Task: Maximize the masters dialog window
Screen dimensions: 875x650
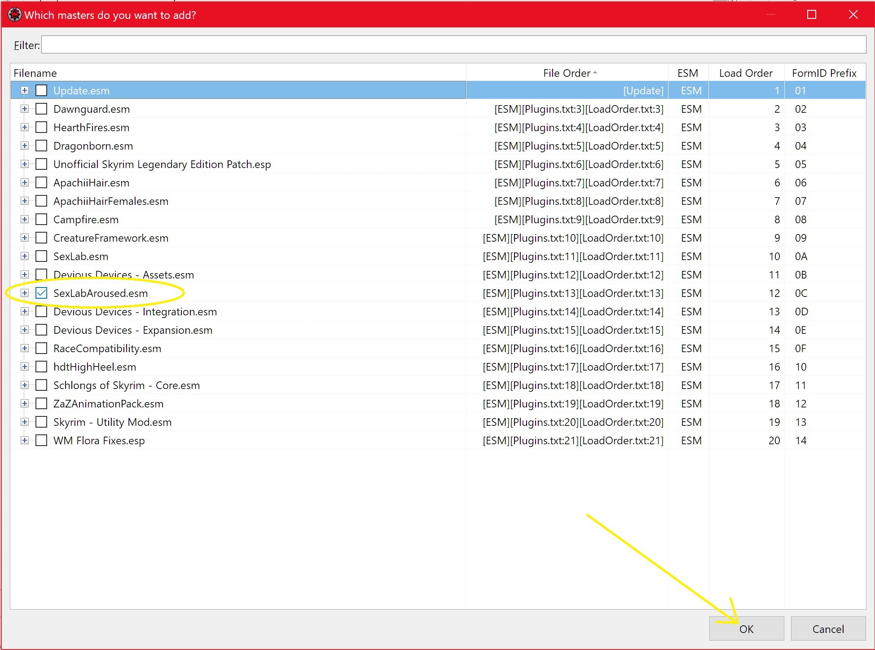Action: 812,14
